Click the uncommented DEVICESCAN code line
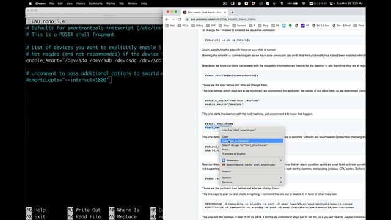The width and height of the screenshot is (391, 220). (279, 204)
